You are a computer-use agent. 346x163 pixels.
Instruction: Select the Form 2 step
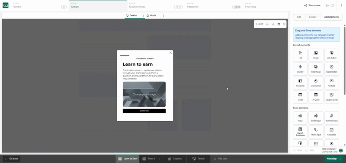tap(149, 159)
